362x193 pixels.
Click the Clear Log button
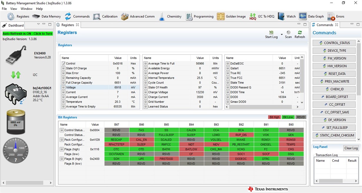pos(351,148)
